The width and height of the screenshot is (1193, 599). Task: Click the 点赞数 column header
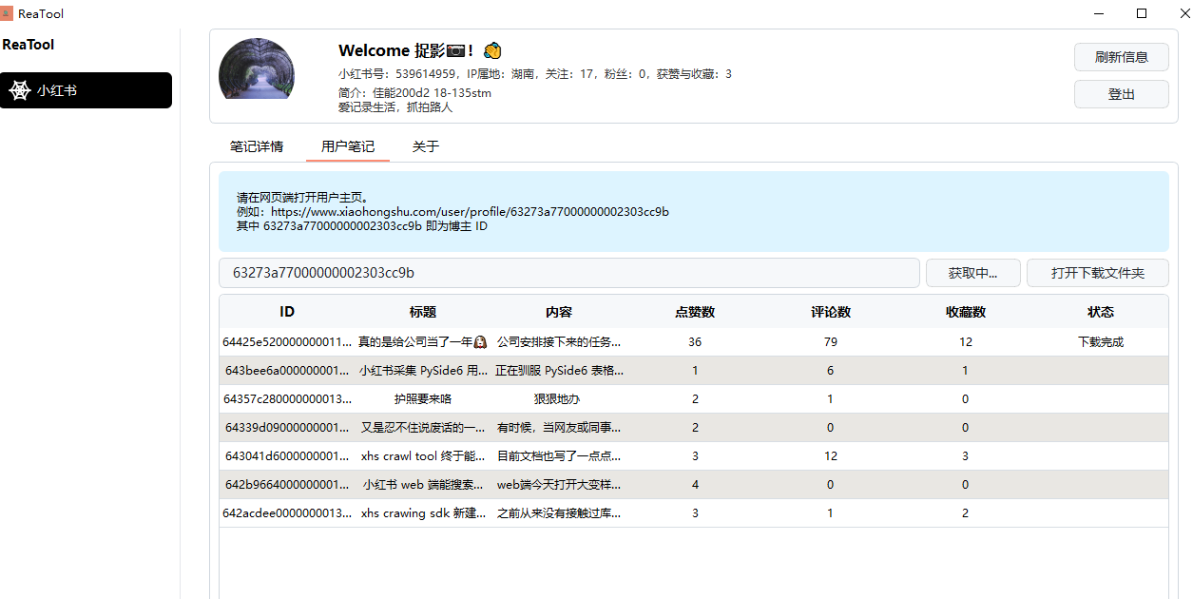695,312
